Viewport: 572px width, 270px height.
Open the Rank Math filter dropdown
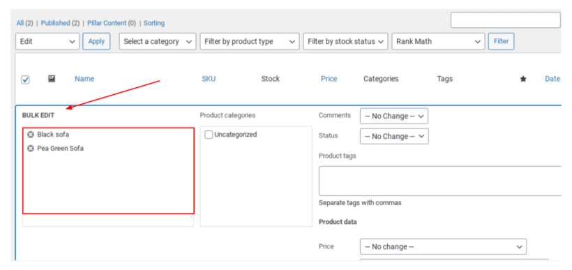(x=438, y=42)
